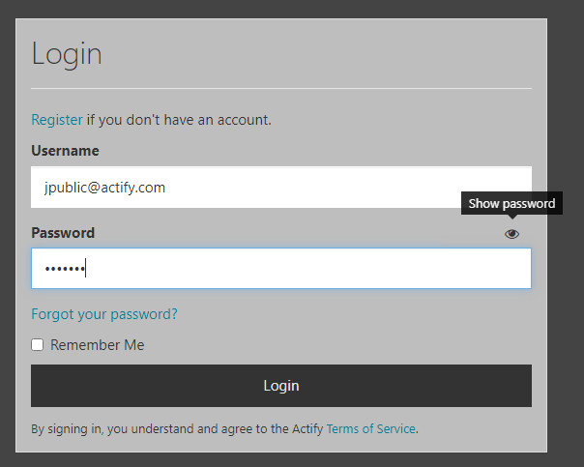
Task: Click the Forgot your password? link
Action: click(104, 314)
